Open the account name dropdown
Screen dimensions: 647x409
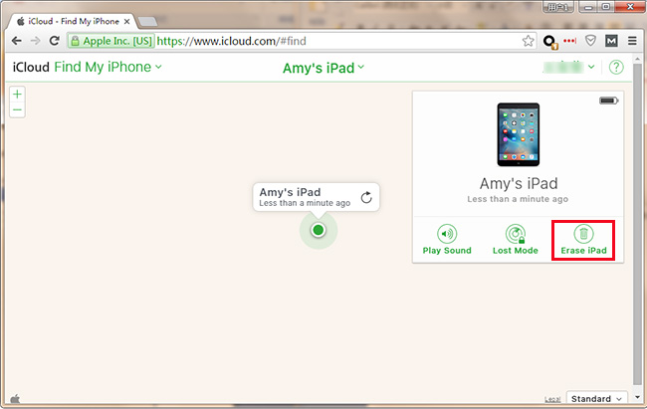pyautogui.click(x=568, y=67)
